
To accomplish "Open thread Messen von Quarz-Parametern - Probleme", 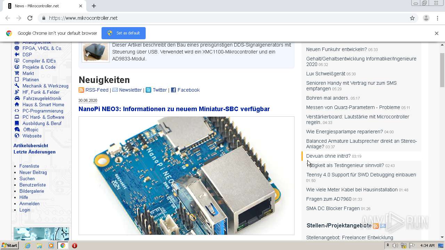I will [x=353, y=107].
